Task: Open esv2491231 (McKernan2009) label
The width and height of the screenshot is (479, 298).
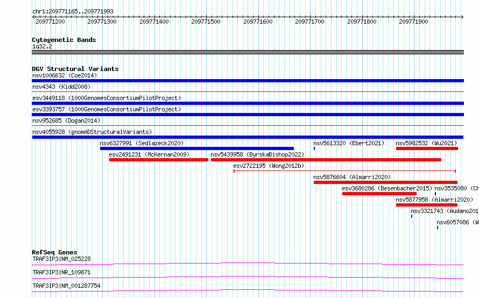Action: (x=150, y=154)
